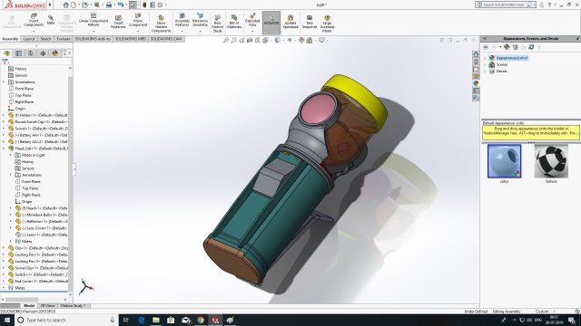Click the Design Library tab icon
Viewport: 581px width, 326px height.
point(476,62)
